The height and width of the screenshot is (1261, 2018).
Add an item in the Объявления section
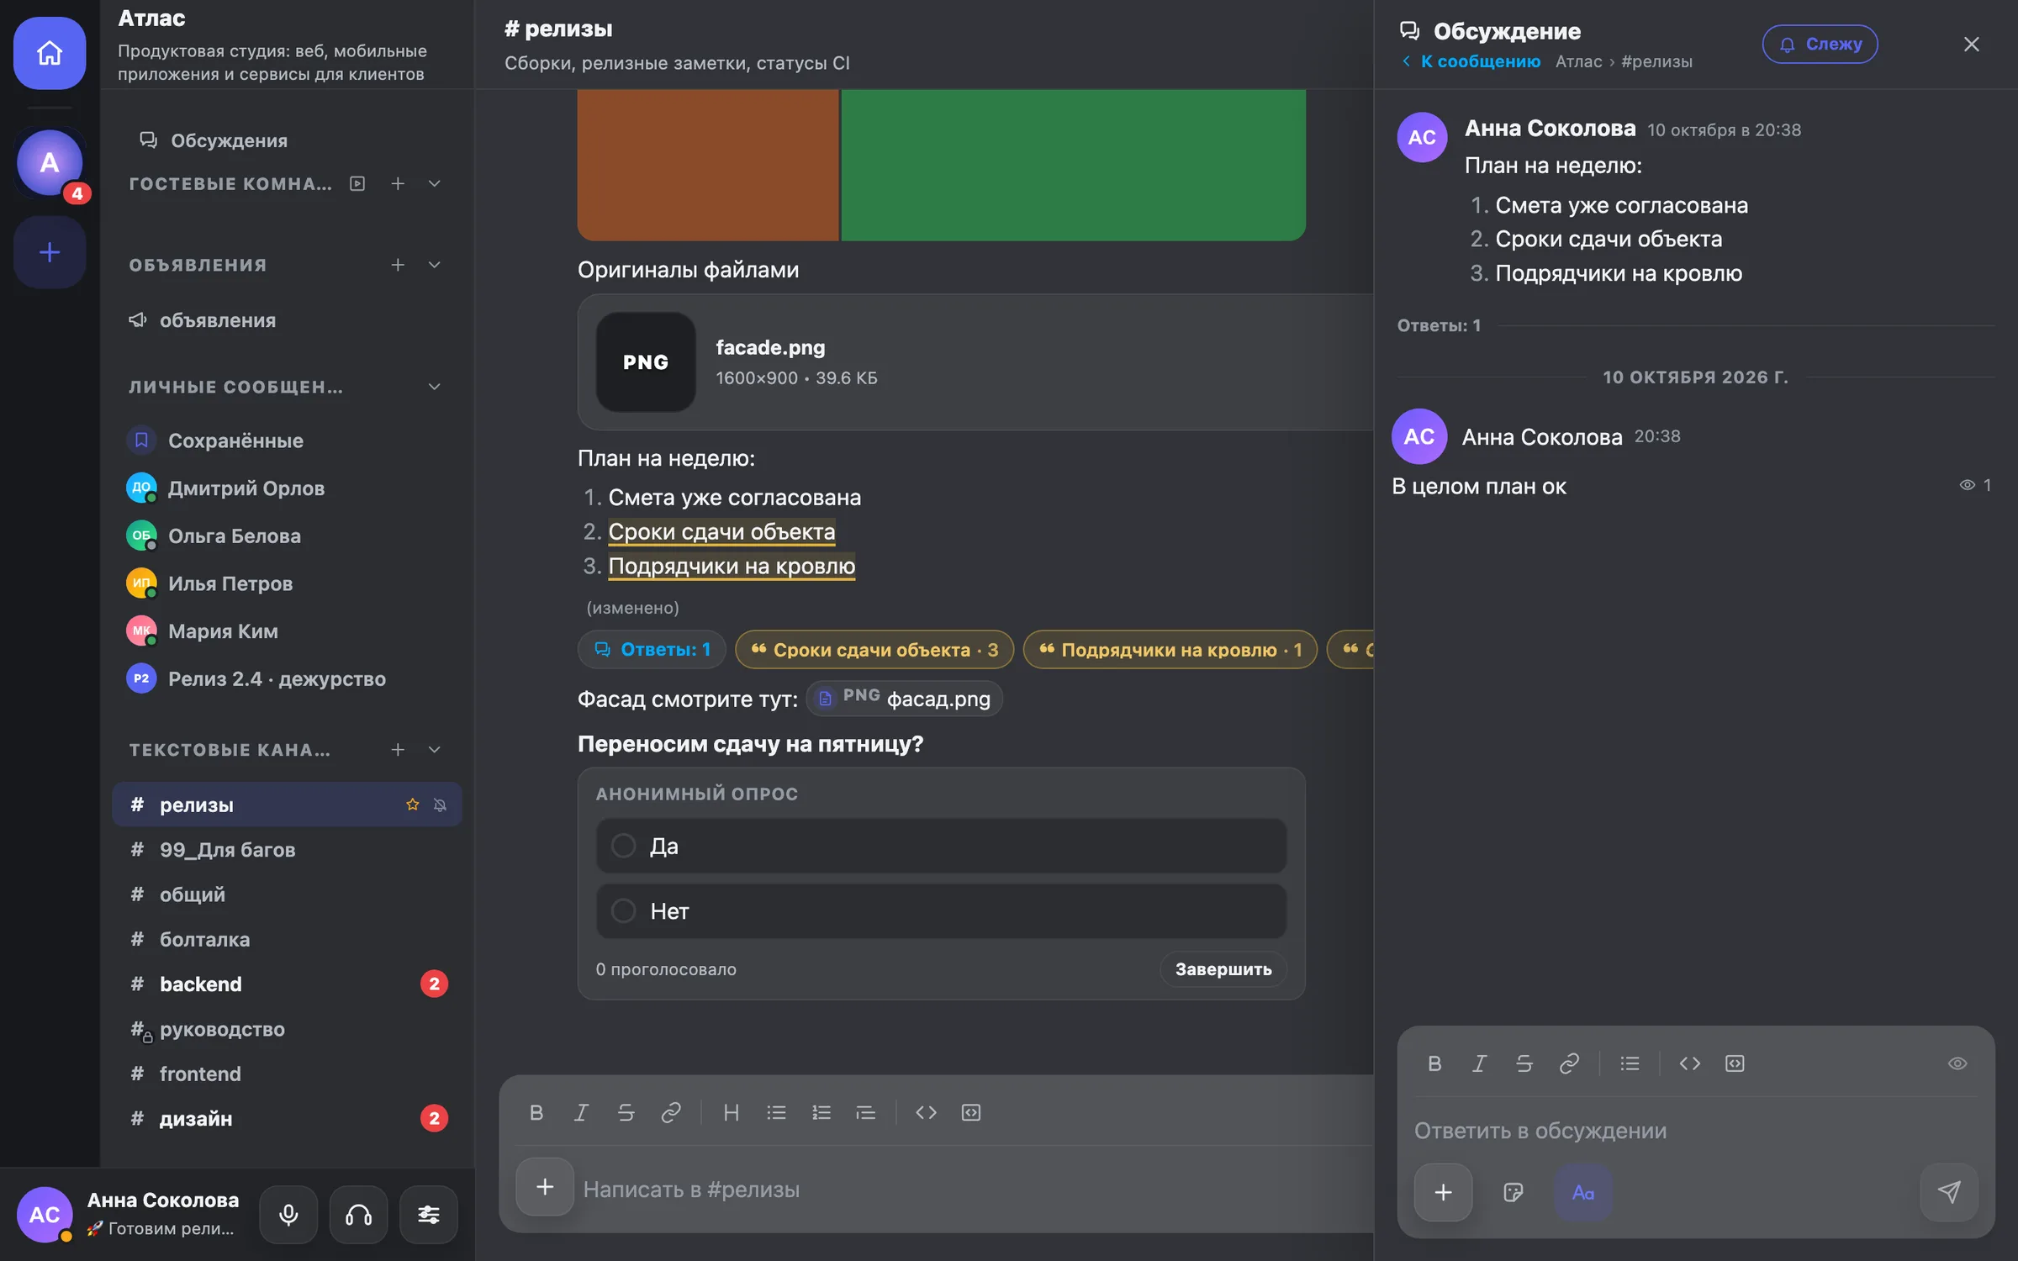point(398,265)
